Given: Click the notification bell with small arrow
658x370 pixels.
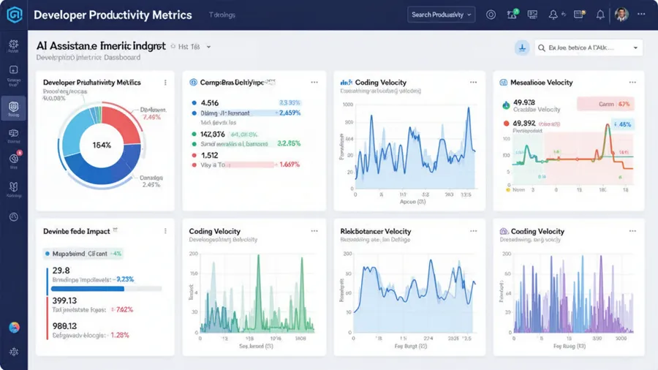Looking at the screenshot, I should 556,15.
